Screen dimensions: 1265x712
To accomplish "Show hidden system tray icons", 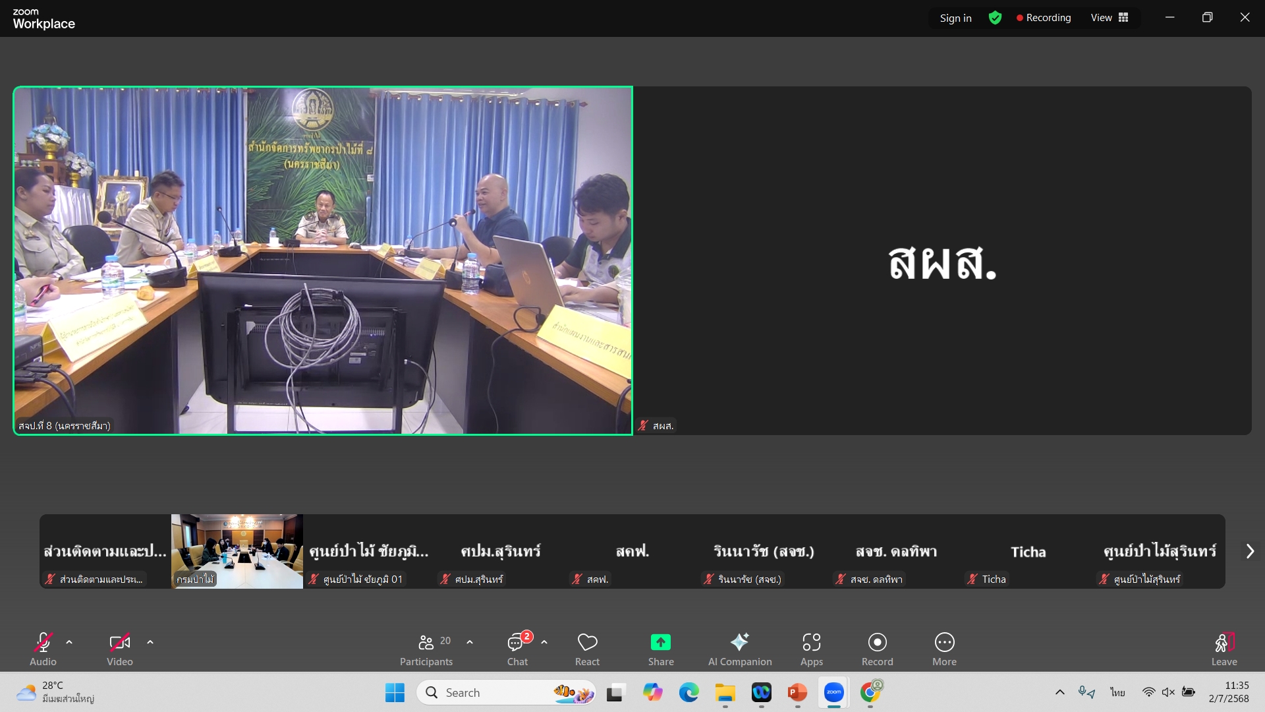I will [1059, 692].
